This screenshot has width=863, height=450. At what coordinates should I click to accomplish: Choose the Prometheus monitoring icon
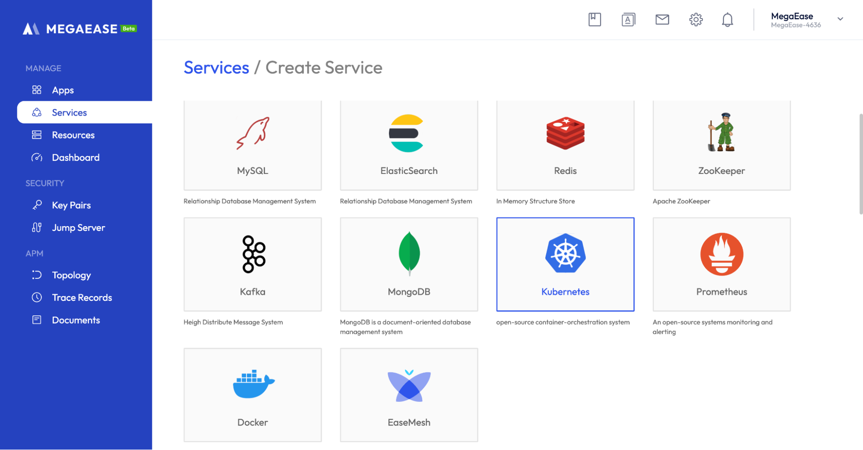pos(721,255)
